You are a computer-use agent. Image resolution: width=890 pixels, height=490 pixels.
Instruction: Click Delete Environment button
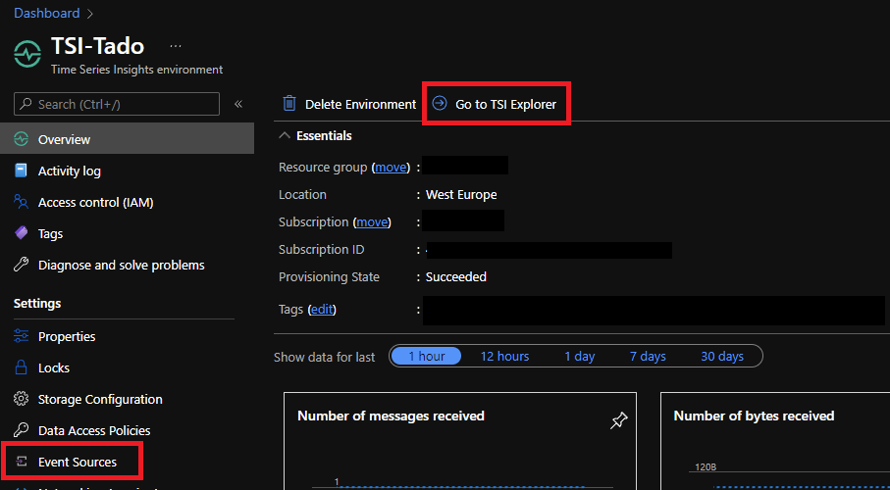click(349, 104)
